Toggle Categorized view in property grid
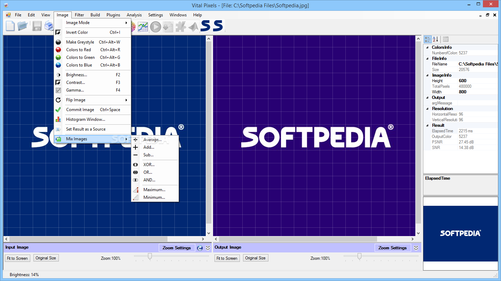This screenshot has width=501, height=281. 428,39
